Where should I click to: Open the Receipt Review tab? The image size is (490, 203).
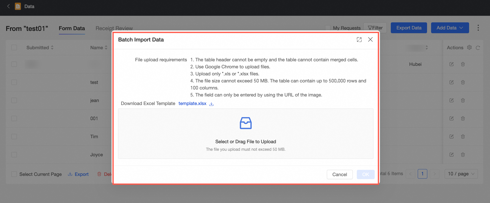coord(114,28)
